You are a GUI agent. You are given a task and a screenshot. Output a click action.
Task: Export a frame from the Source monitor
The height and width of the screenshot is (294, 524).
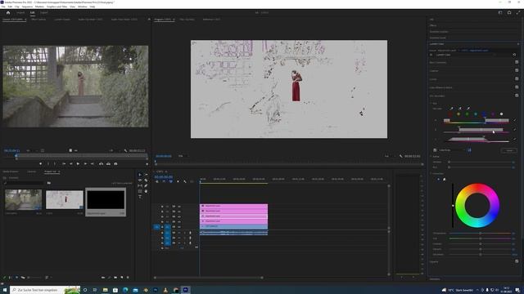115,163
